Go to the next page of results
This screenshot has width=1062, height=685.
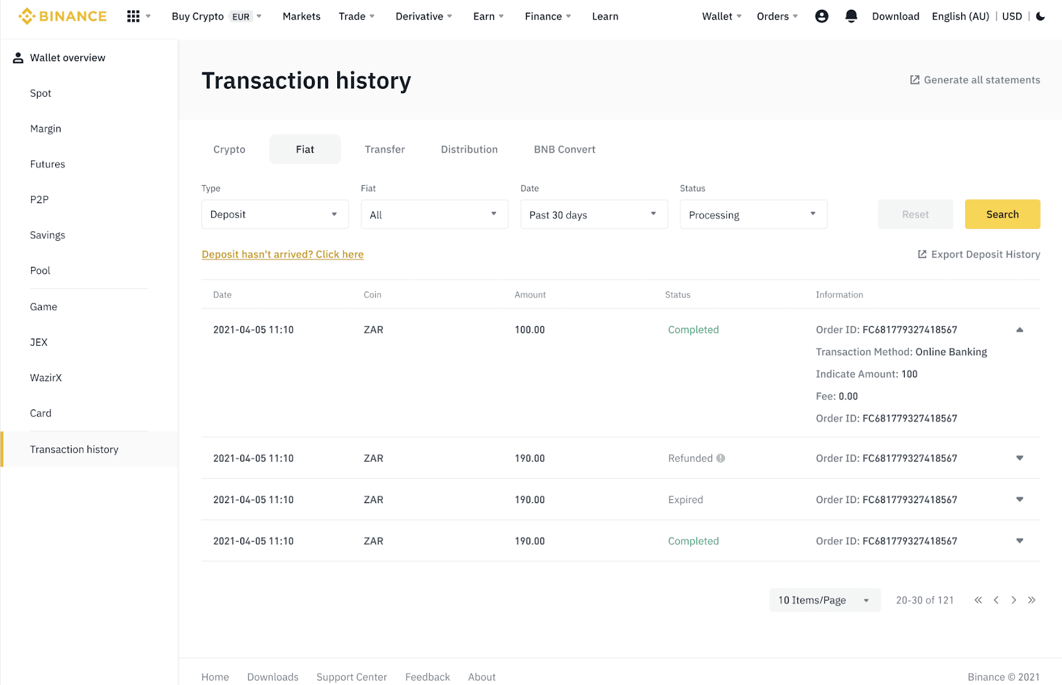pyautogui.click(x=1014, y=600)
